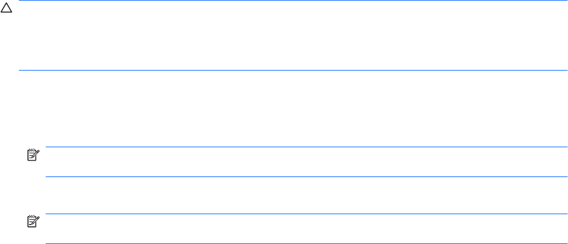Click the first note pencil icon
This screenshot has height=244, width=568.
coord(32,156)
